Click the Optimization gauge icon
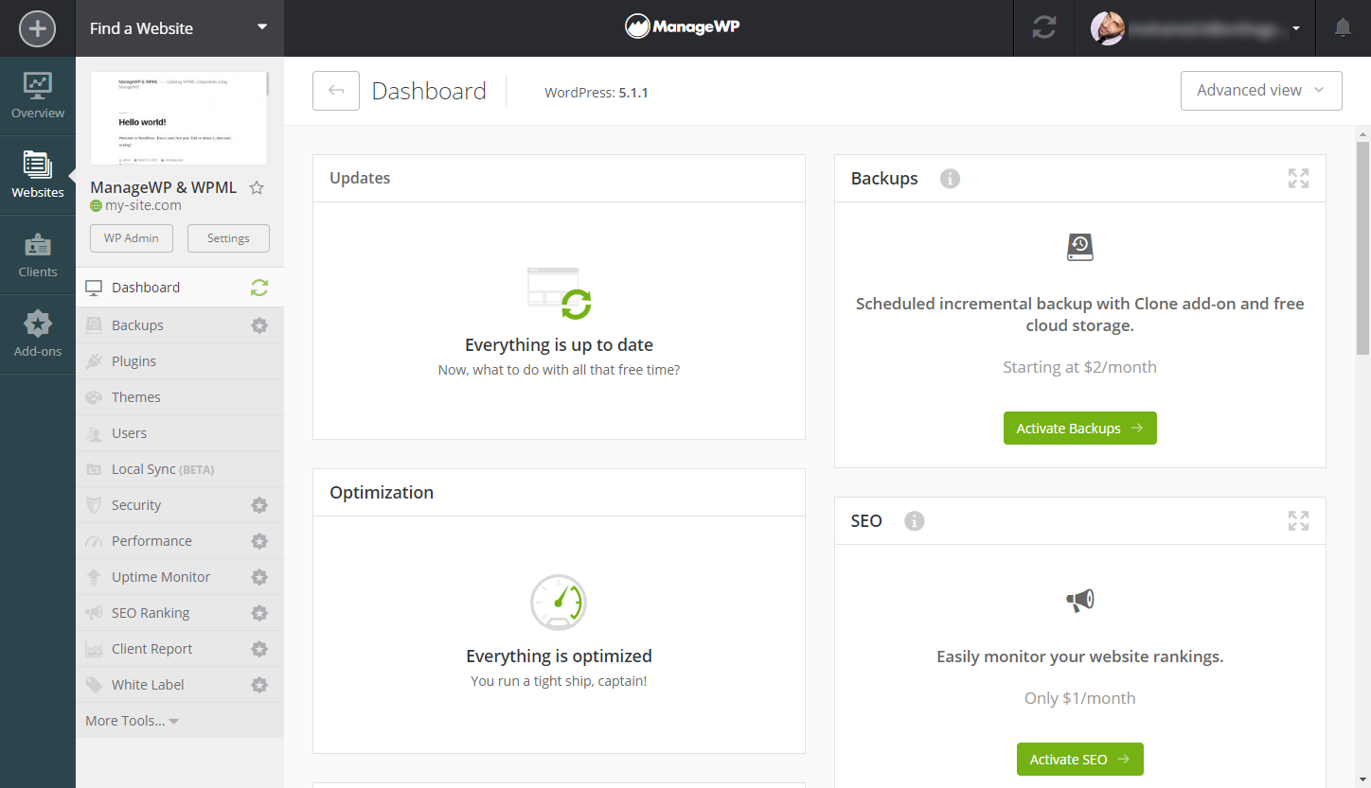This screenshot has width=1371, height=788. [559, 603]
